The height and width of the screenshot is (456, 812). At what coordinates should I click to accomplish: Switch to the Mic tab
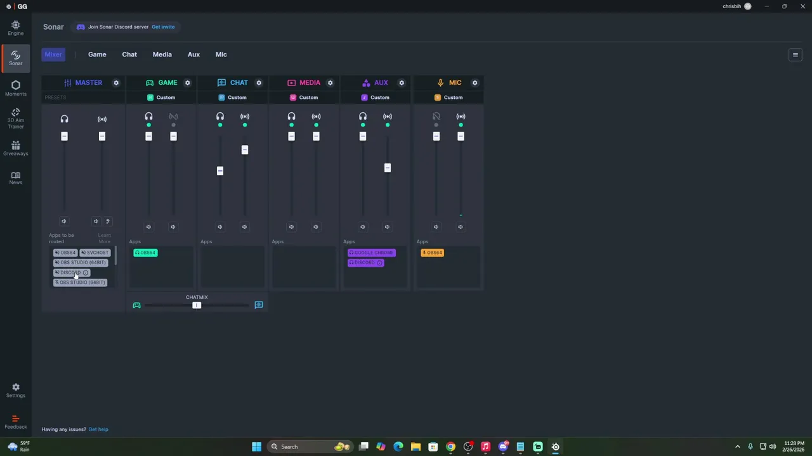click(221, 54)
